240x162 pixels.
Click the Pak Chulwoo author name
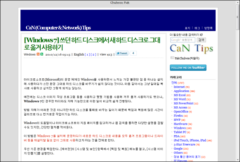(187, 58)
